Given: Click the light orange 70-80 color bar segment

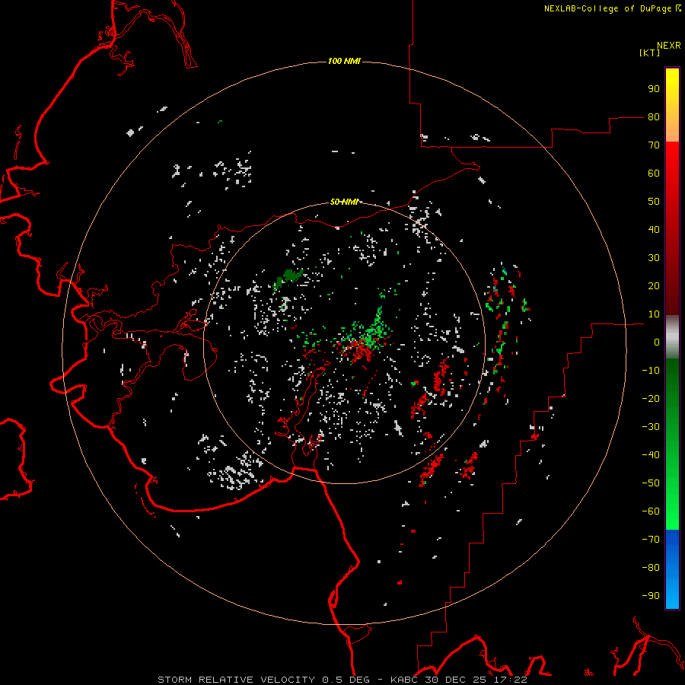Looking at the screenshot, I should coord(672,128).
